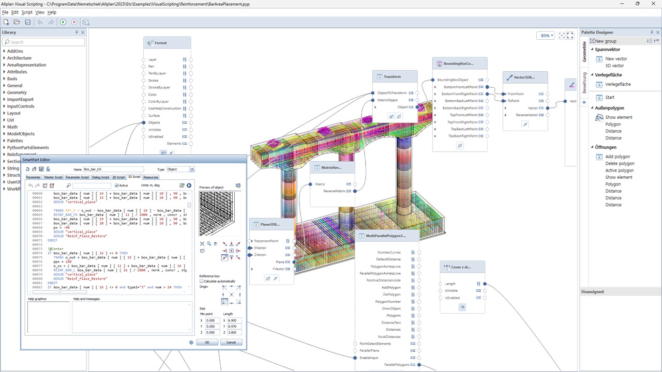The image size is (662, 372).
Task: Save the script with the floppy disk icon
Action: click(x=27, y=22)
